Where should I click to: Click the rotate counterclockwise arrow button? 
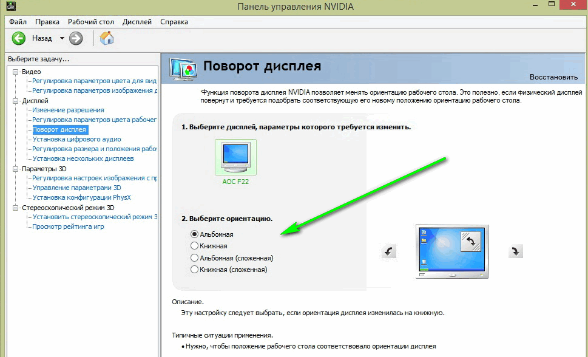[x=389, y=251]
